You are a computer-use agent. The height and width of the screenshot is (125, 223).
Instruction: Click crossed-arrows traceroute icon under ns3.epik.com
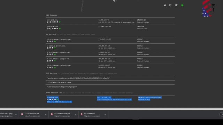point(53,22)
